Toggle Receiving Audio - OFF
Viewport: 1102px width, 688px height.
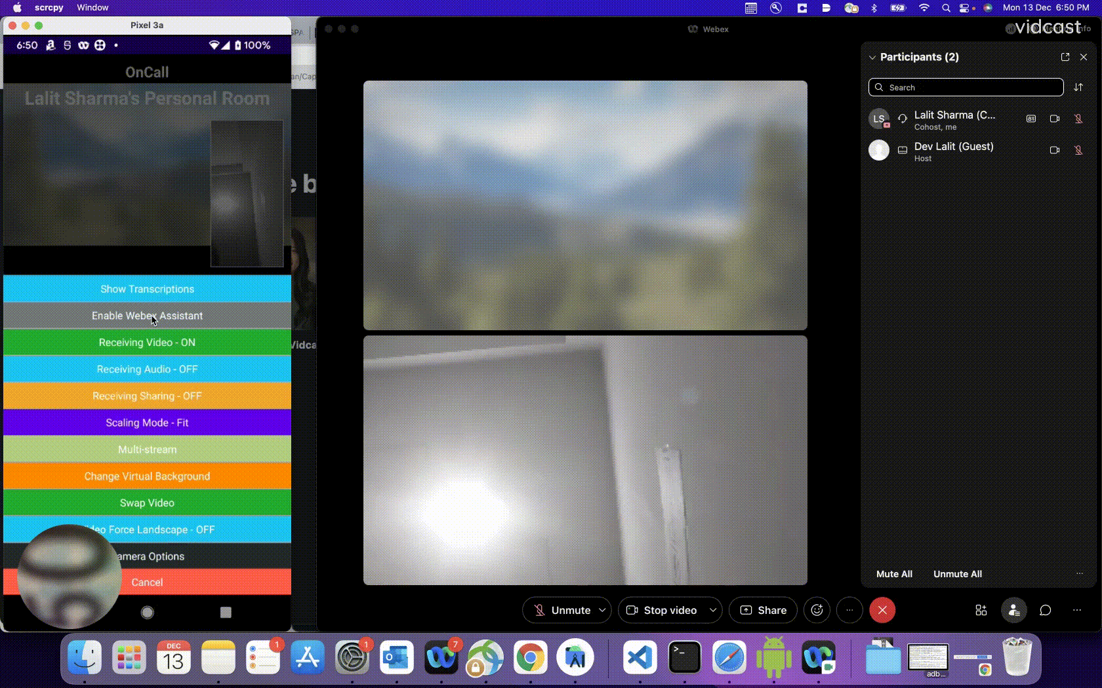point(147,370)
